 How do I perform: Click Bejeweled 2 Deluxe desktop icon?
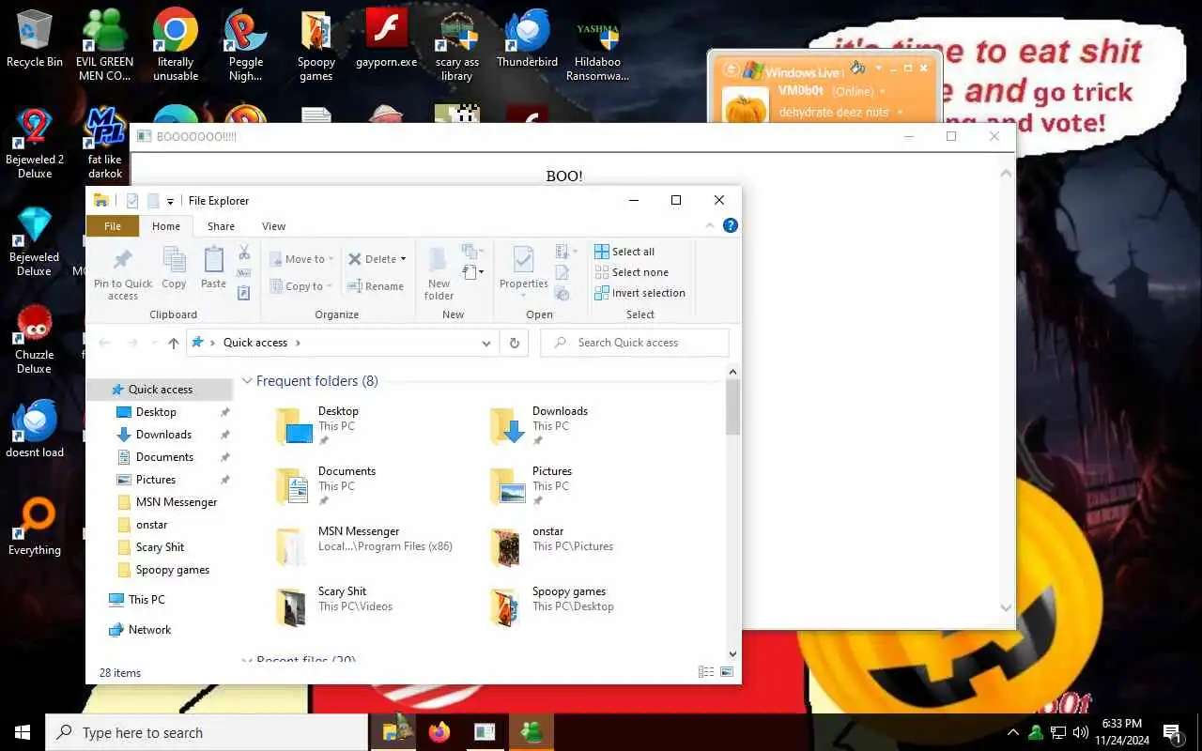[35, 143]
